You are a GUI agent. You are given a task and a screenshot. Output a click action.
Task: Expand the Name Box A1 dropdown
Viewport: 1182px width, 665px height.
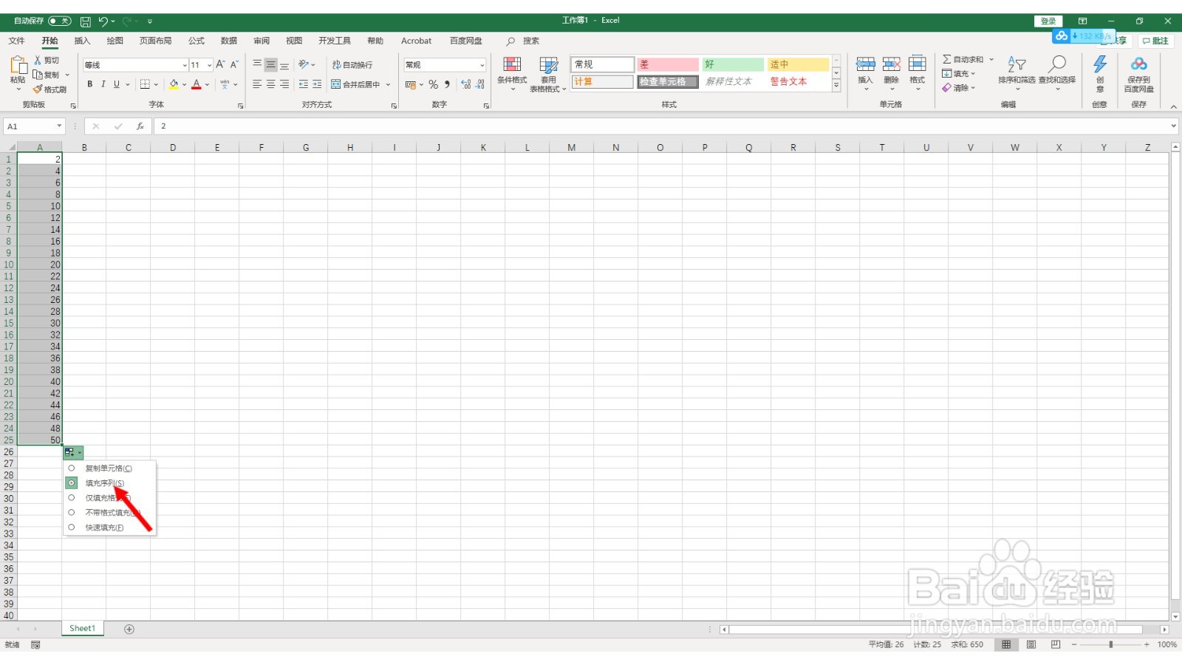(59, 126)
